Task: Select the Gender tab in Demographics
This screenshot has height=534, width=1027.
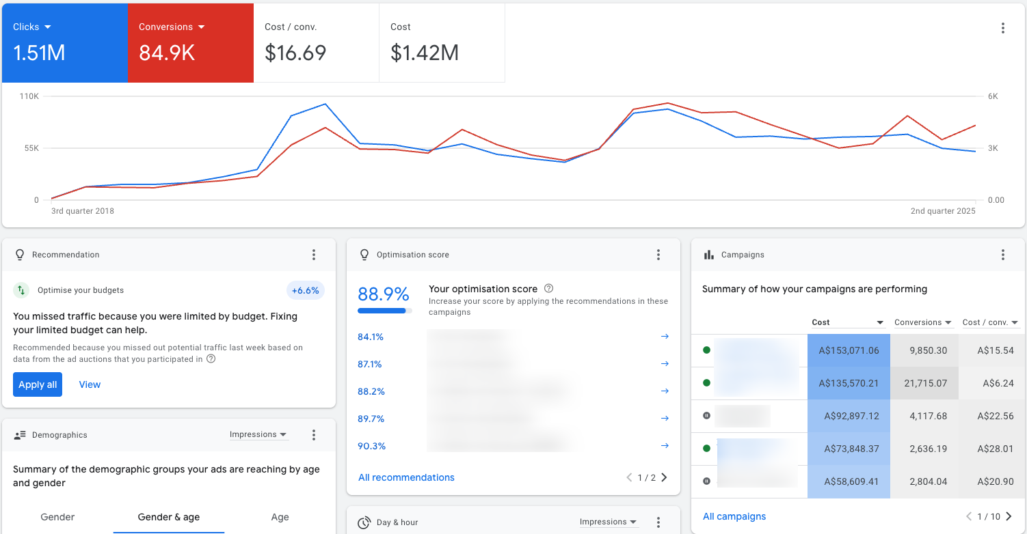Action: pyautogui.click(x=57, y=517)
